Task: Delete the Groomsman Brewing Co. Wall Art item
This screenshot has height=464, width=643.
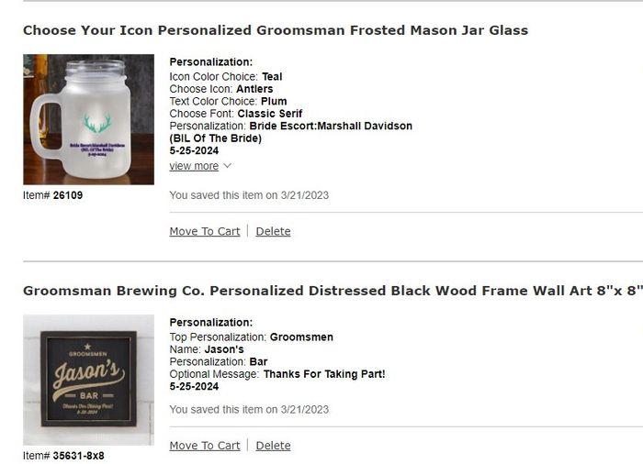Action: (273, 446)
